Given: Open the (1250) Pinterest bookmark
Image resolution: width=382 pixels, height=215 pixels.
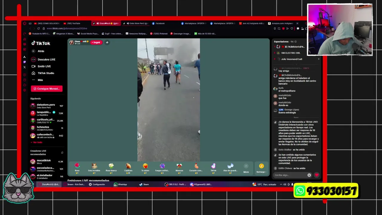Looking at the screenshot, I should point(159,34).
